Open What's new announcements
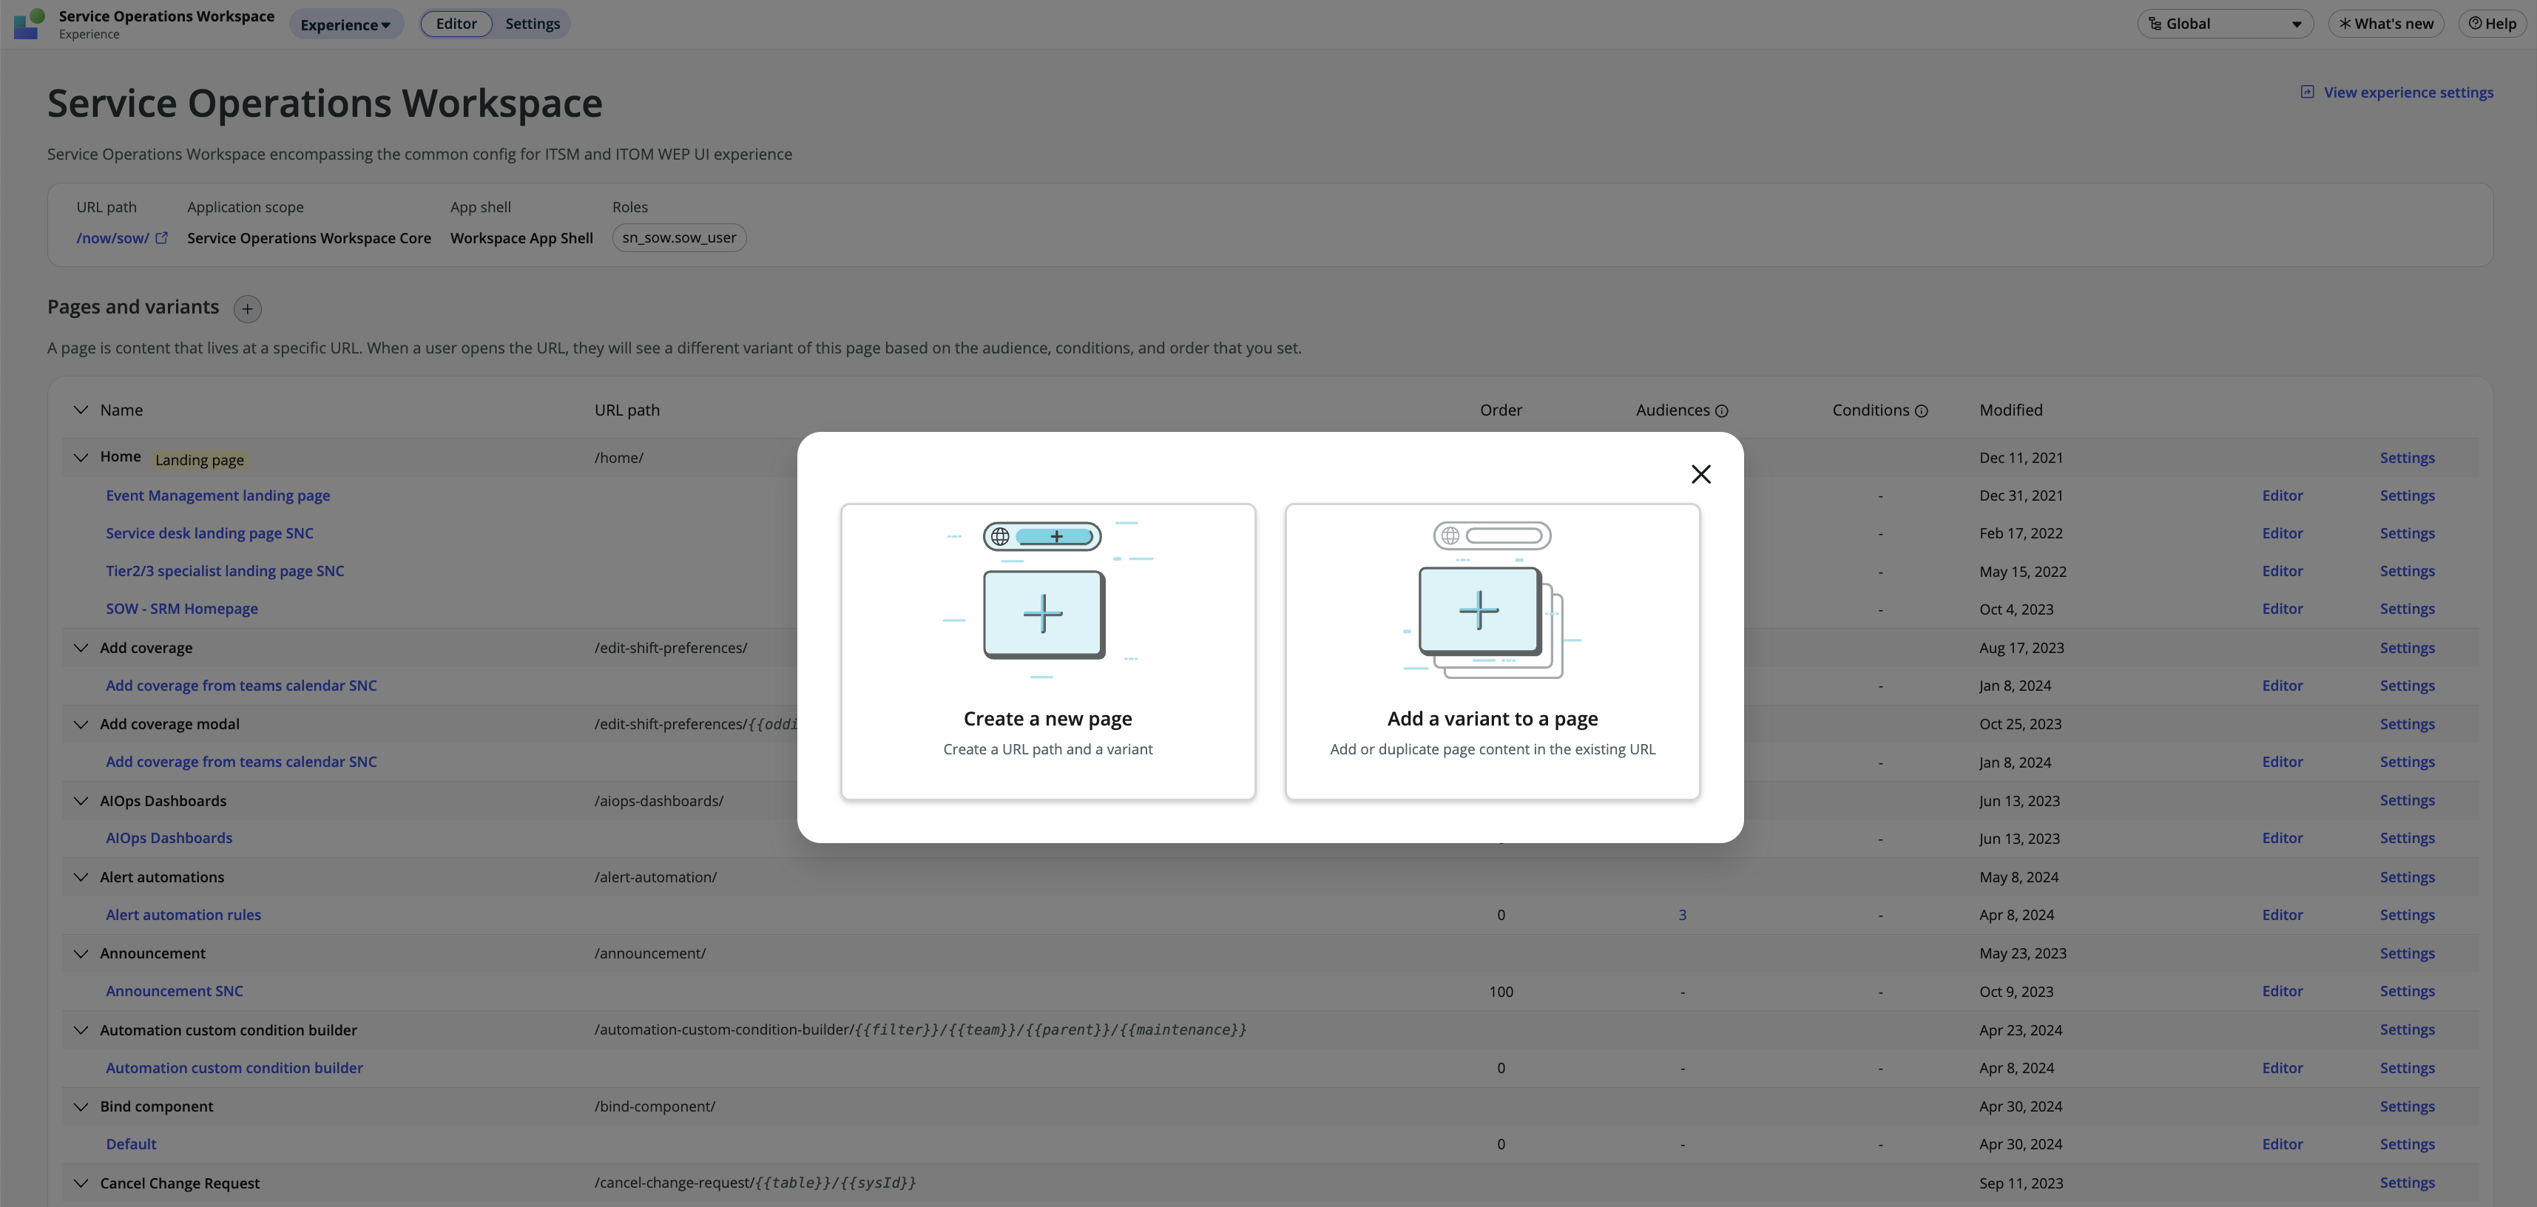This screenshot has height=1207, width=2537. click(2385, 24)
